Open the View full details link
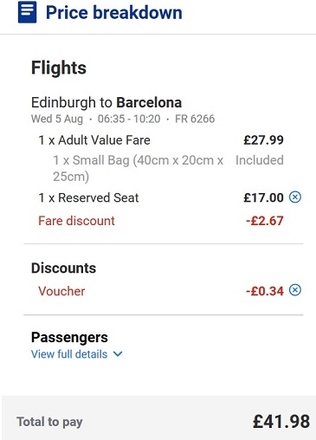 click(x=69, y=354)
